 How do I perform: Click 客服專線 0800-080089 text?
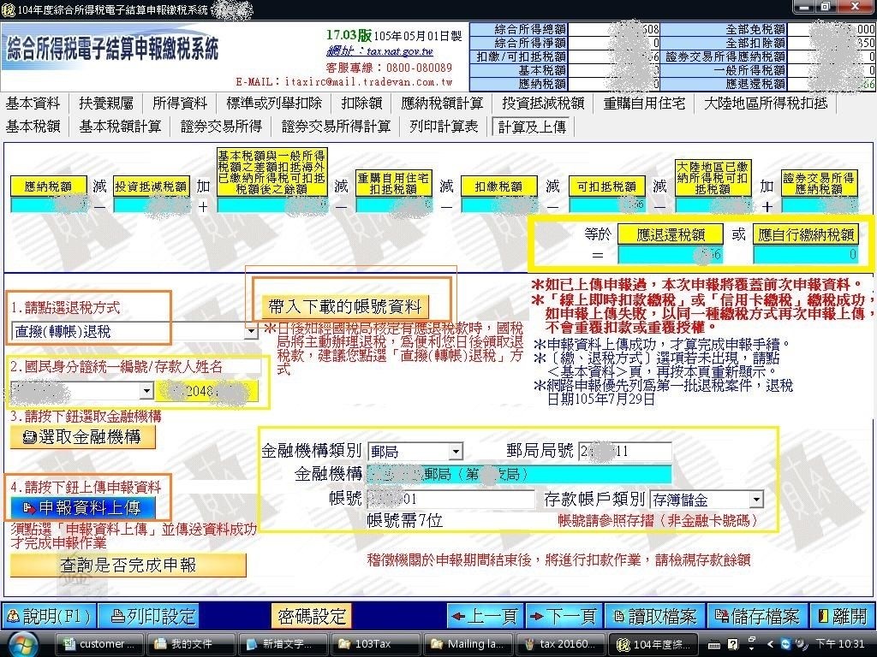click(390, 68)
